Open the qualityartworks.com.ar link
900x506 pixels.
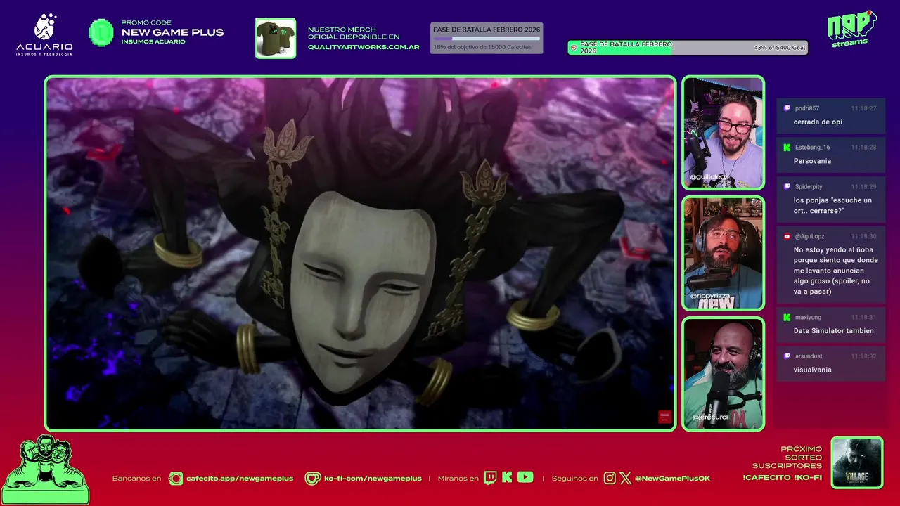(364, 47)
